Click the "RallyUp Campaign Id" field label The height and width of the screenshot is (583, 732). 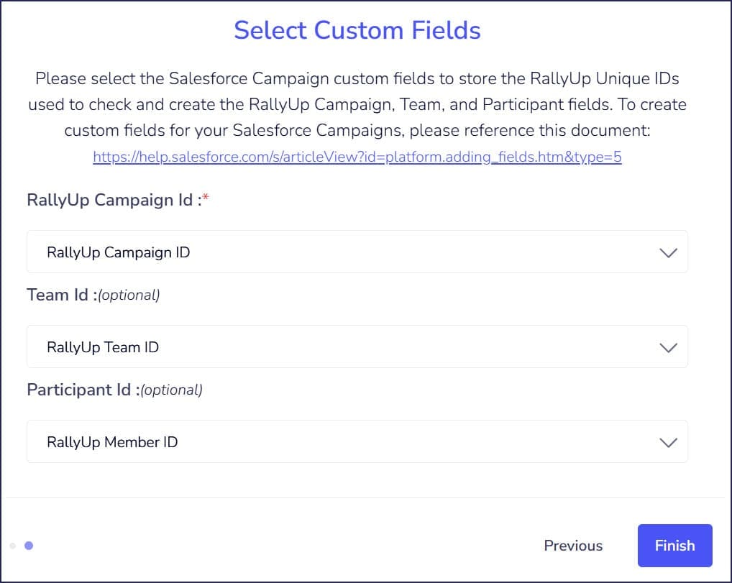(111, 200)
